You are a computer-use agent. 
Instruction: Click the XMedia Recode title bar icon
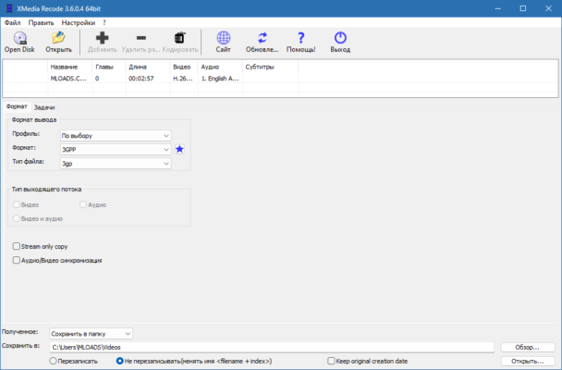pos(9,8)
